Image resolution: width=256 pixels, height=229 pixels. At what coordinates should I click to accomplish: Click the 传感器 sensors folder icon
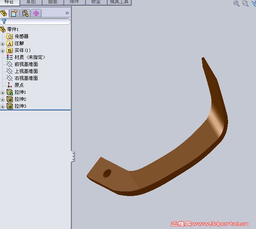[x=9, y=36]
